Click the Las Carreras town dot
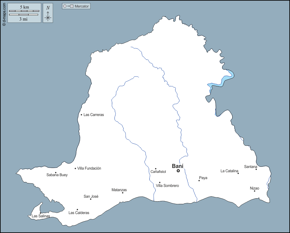The image size is (290, 233). 82,115
